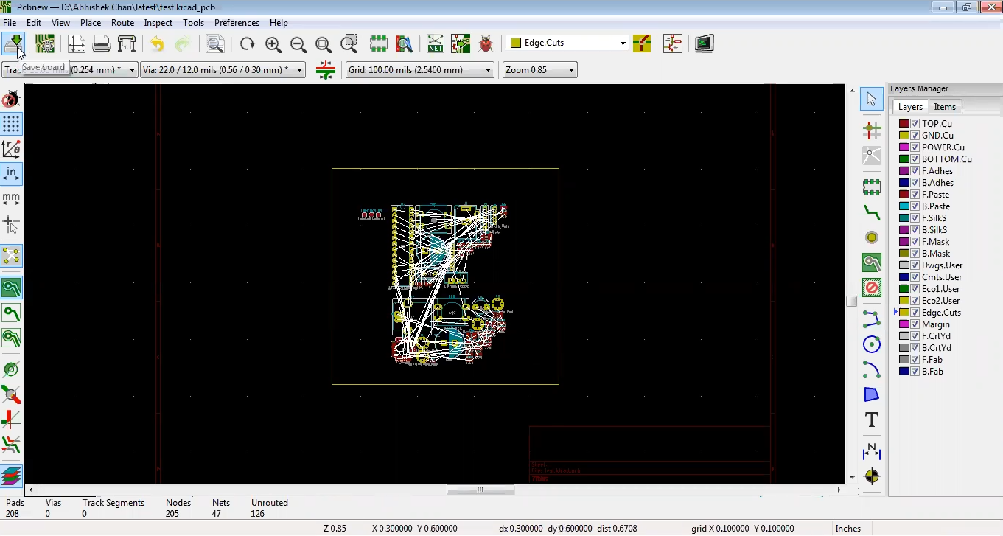The image size is (1003, 536).
Task: Select the add arc drawing tool
Action: [872, 369]
